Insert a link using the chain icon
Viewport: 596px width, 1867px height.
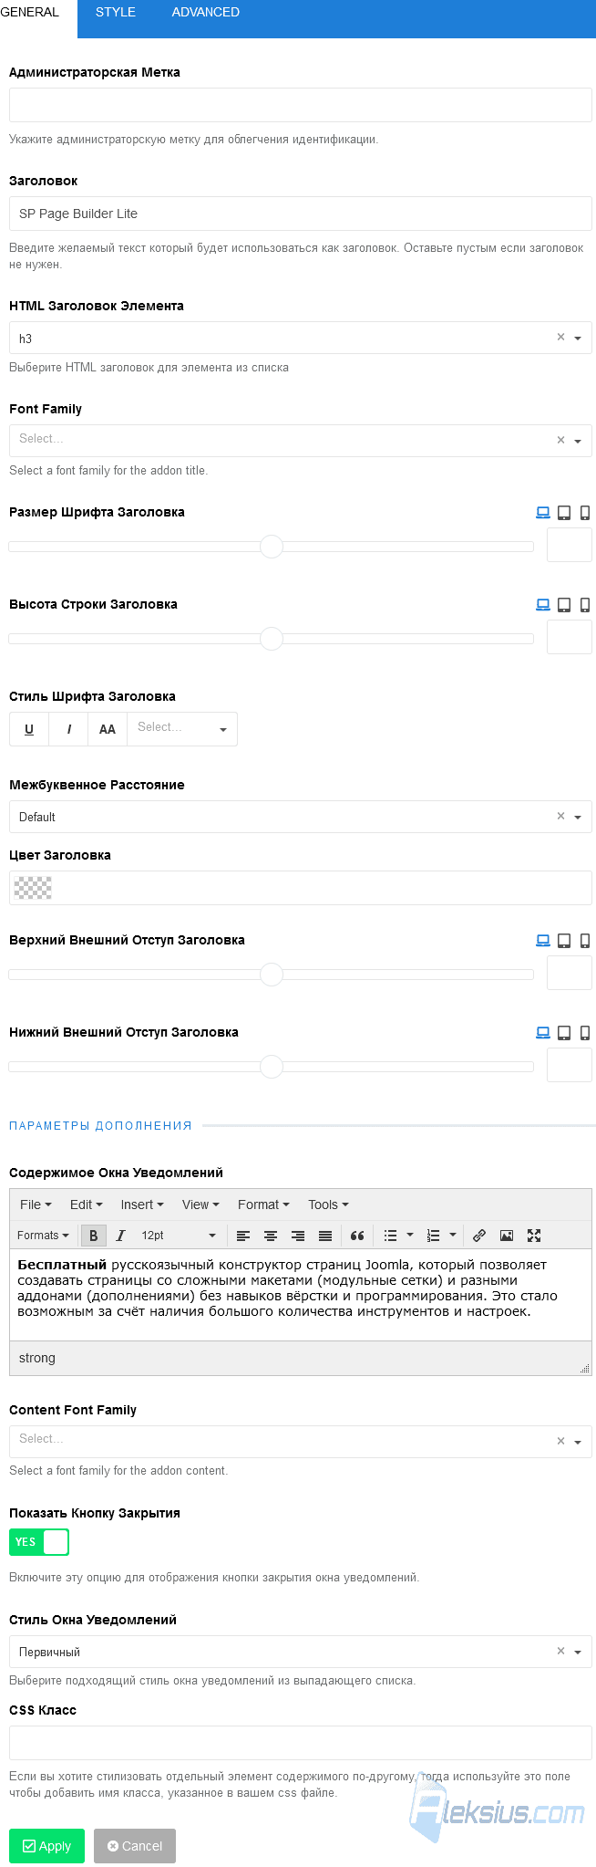point(479,1236)
